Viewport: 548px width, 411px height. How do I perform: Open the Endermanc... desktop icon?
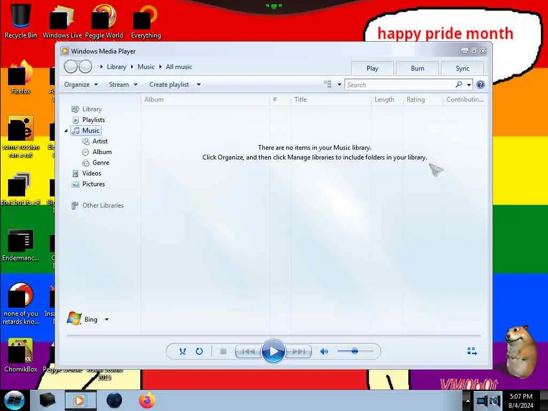[21, 245]
